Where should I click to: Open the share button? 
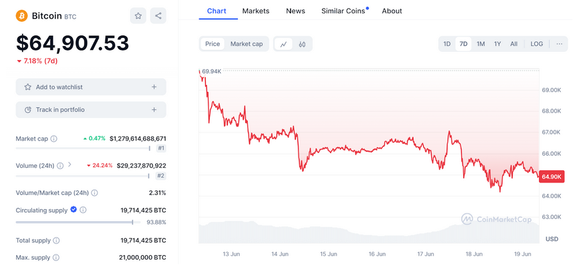[x=158, y=16]
